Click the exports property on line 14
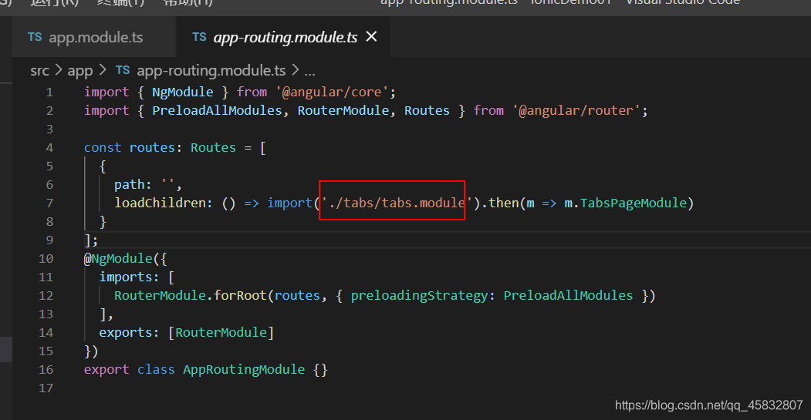The image size is (811, 420). pos(126,333)
